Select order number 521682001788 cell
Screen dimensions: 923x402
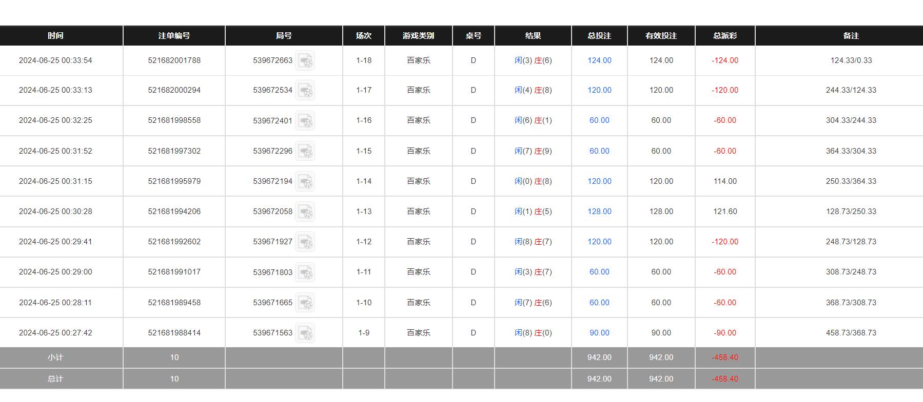click(174, 60)
